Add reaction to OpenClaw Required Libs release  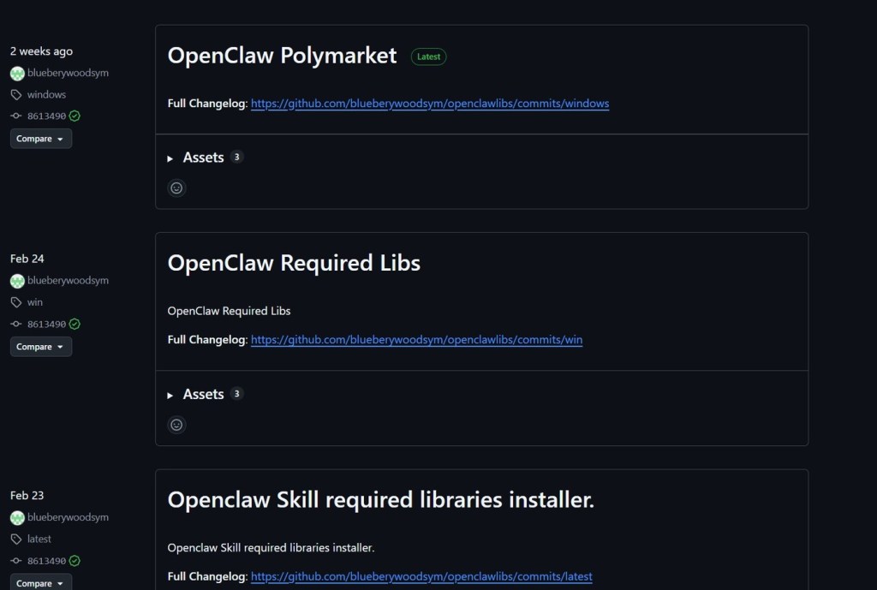coord(176,425)
